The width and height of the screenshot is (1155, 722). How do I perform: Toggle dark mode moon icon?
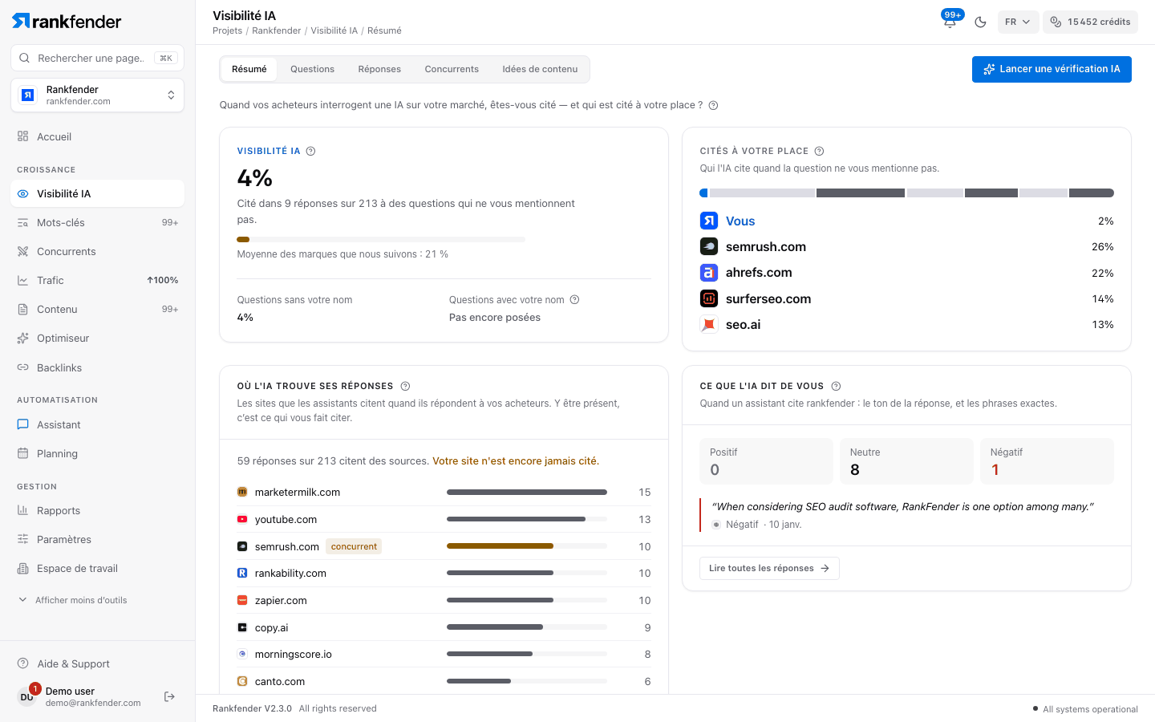pos(980,22)
